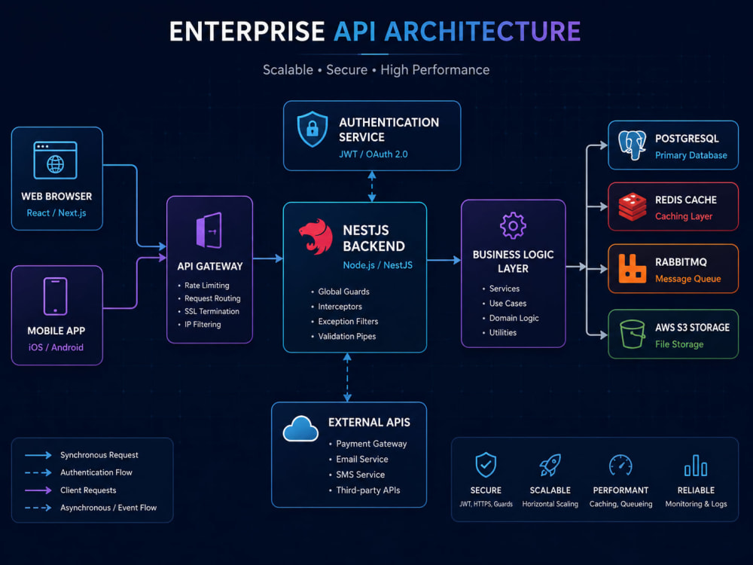Click the File Storage label
Viewport: 753px width, 565px height.
click(679, 344)
